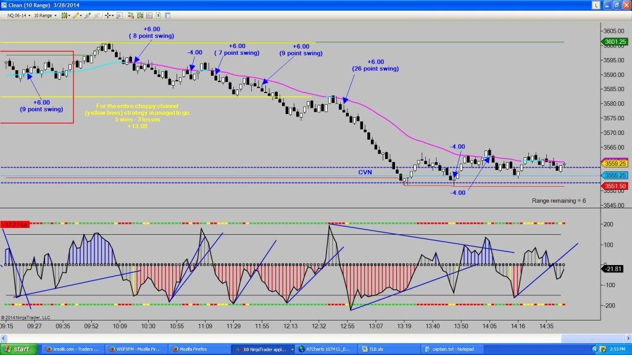The image size is (632, 355).
Task: Click the Windows Start button
Action: (19, 349)
